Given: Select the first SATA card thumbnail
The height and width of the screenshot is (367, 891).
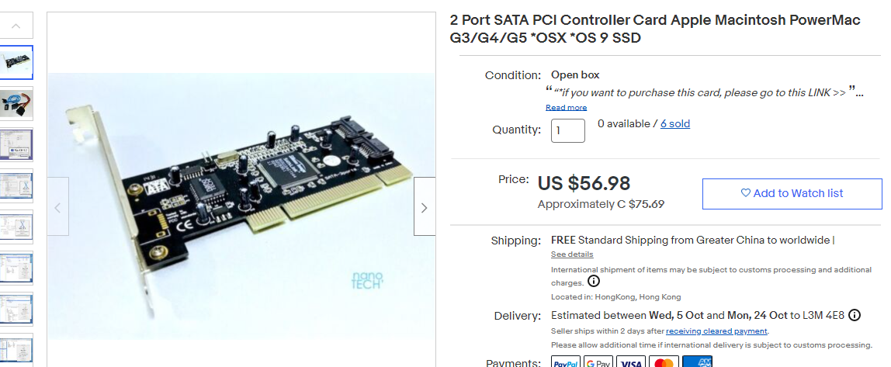Looking at the screenshot, I should 16,62.
